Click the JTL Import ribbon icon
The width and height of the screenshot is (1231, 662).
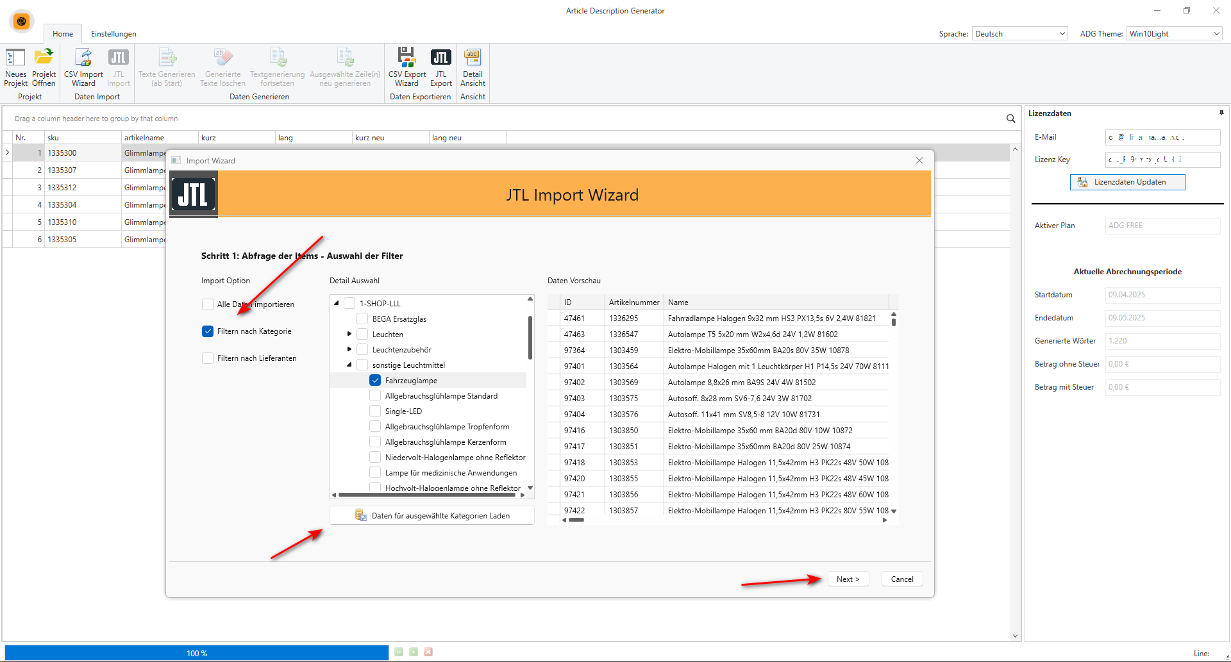(x=119, y=58)
